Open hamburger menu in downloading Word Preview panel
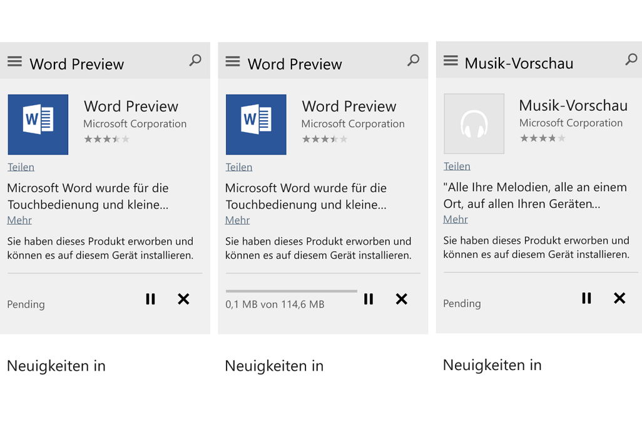 coord(233,62)
